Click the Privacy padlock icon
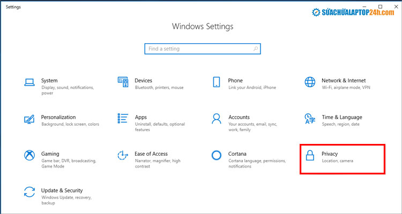 (x=310, y=155)
